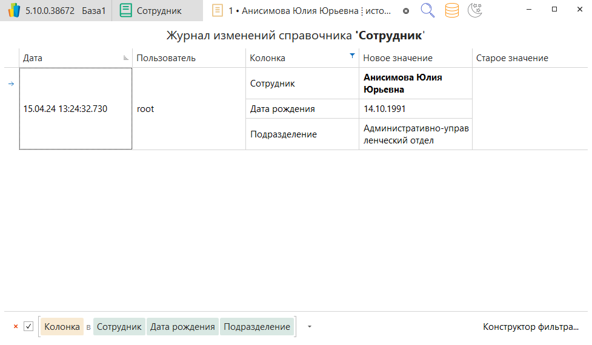This screenshot has width=592, height=345.
Task: Uncheck the filter enabled checkbox
Action: (28, 327)
